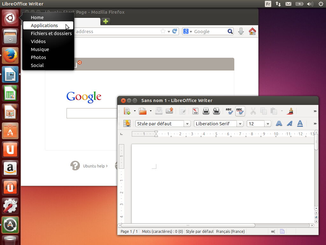Select the Clone Formatting paintbrush tool
The height and width of the screenshot is (245, 326).
point(290,111)
